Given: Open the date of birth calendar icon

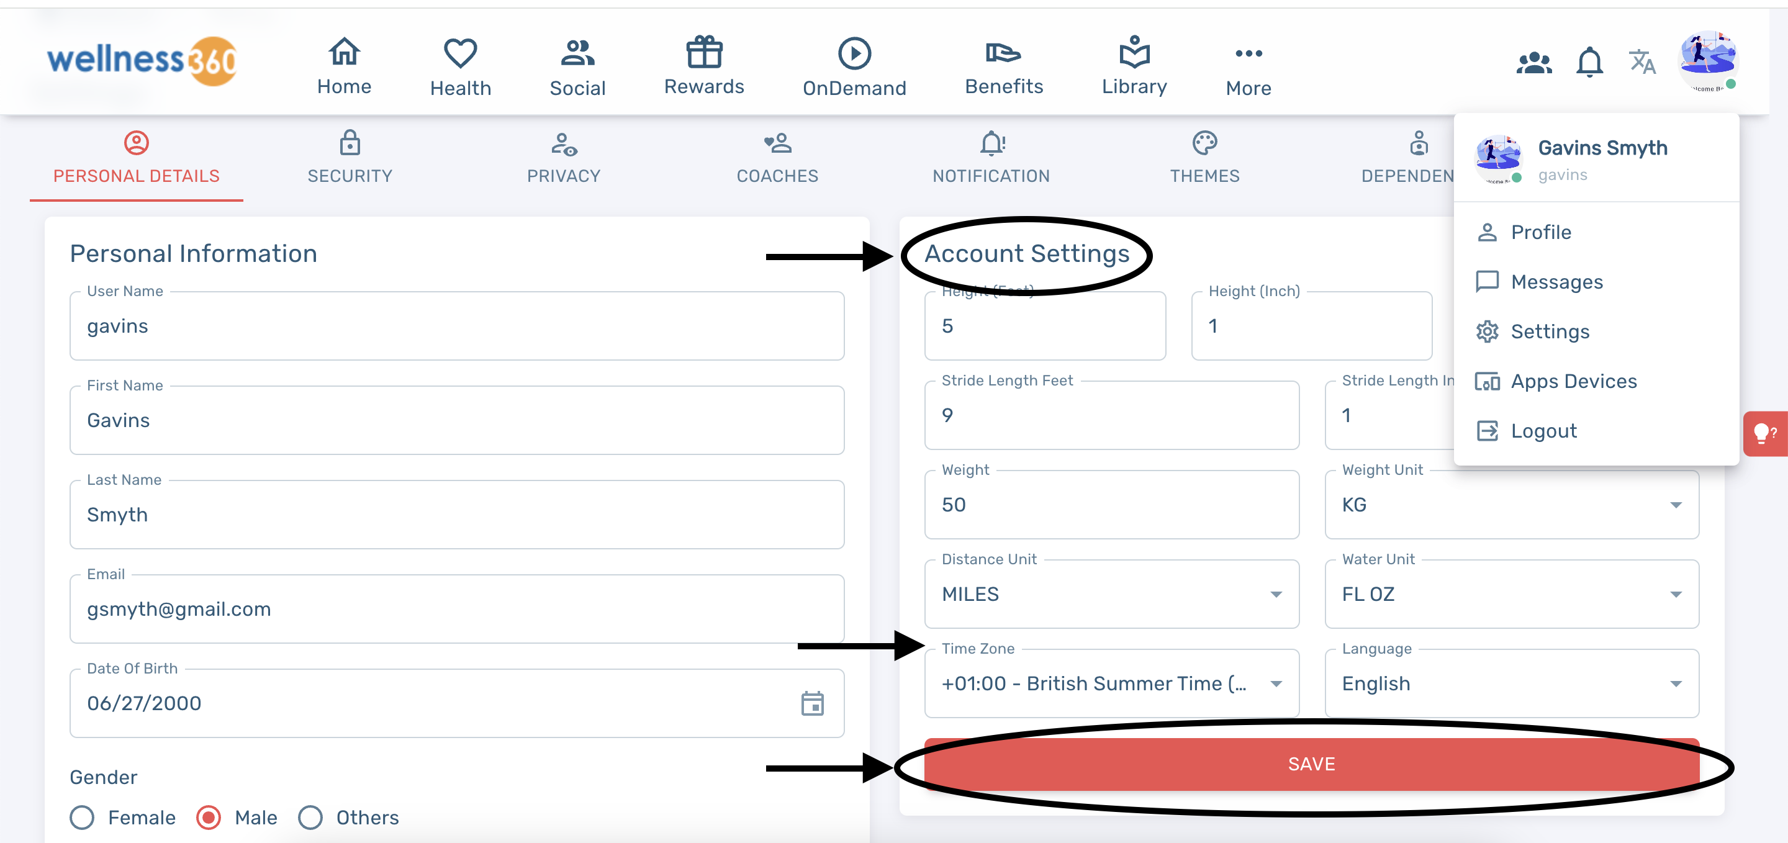Looking at the screenshot, I should tap(811, 703).
